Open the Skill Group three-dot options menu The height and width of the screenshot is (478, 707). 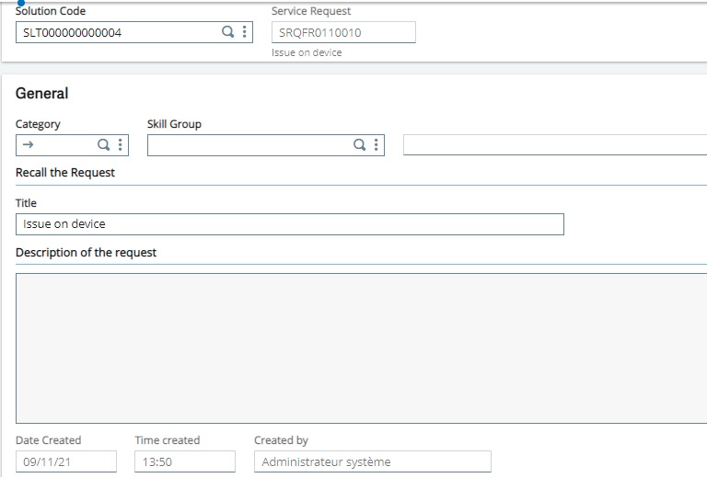click(x=376, y=145)
